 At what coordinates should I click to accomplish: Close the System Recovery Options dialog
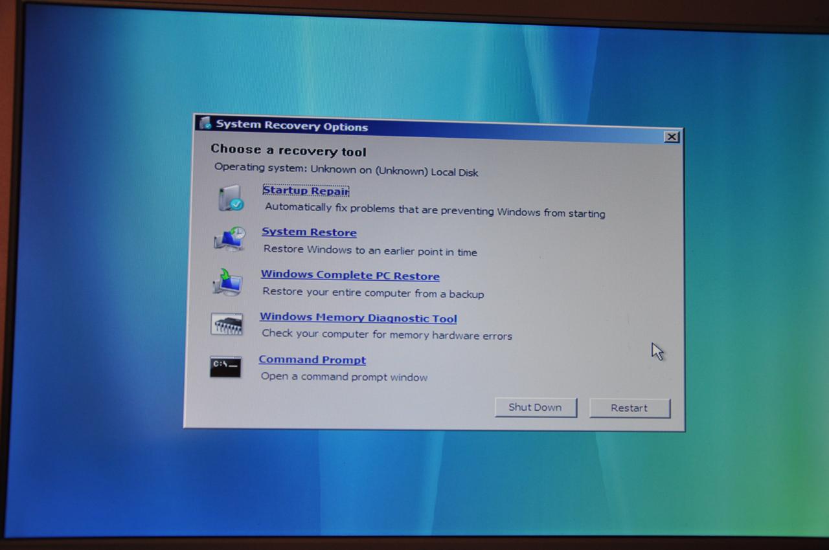click(672, 137)
